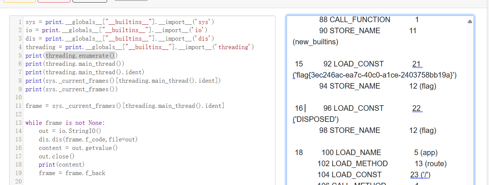Click 'print(threading.main_thread().ident)' on line 7
This screenshot has height=185, width=489.
[85, 72]
